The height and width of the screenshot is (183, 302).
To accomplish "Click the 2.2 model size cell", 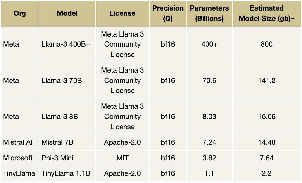I will [267, 173].
